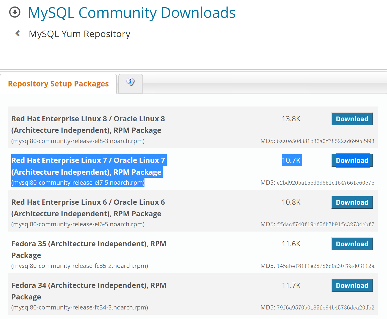
Task: Download the Red Hat Enterprise Linux 7 package
Action: coord(352,160)
